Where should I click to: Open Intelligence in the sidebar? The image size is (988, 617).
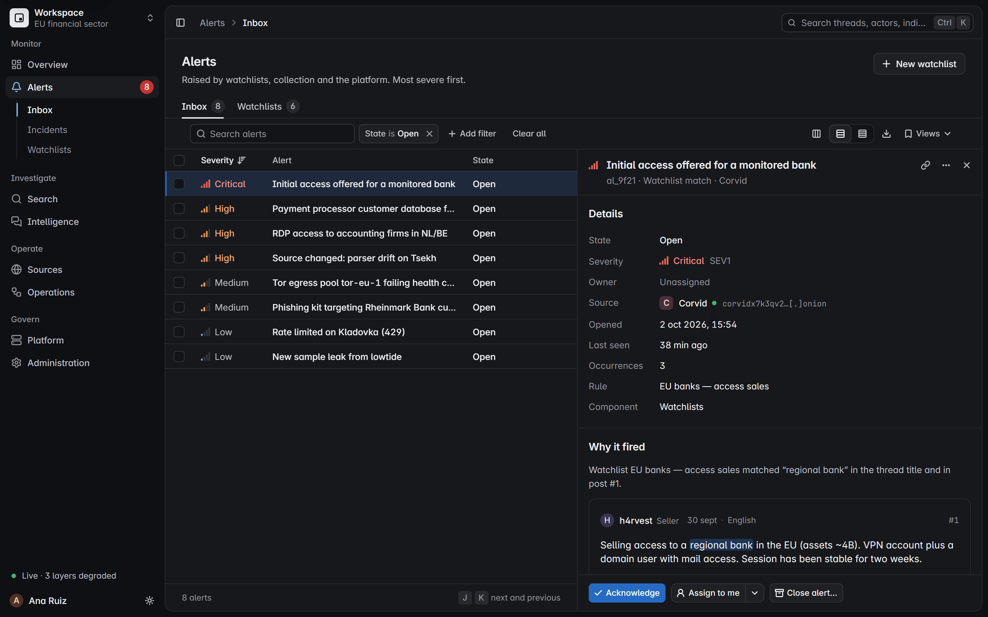82,221
